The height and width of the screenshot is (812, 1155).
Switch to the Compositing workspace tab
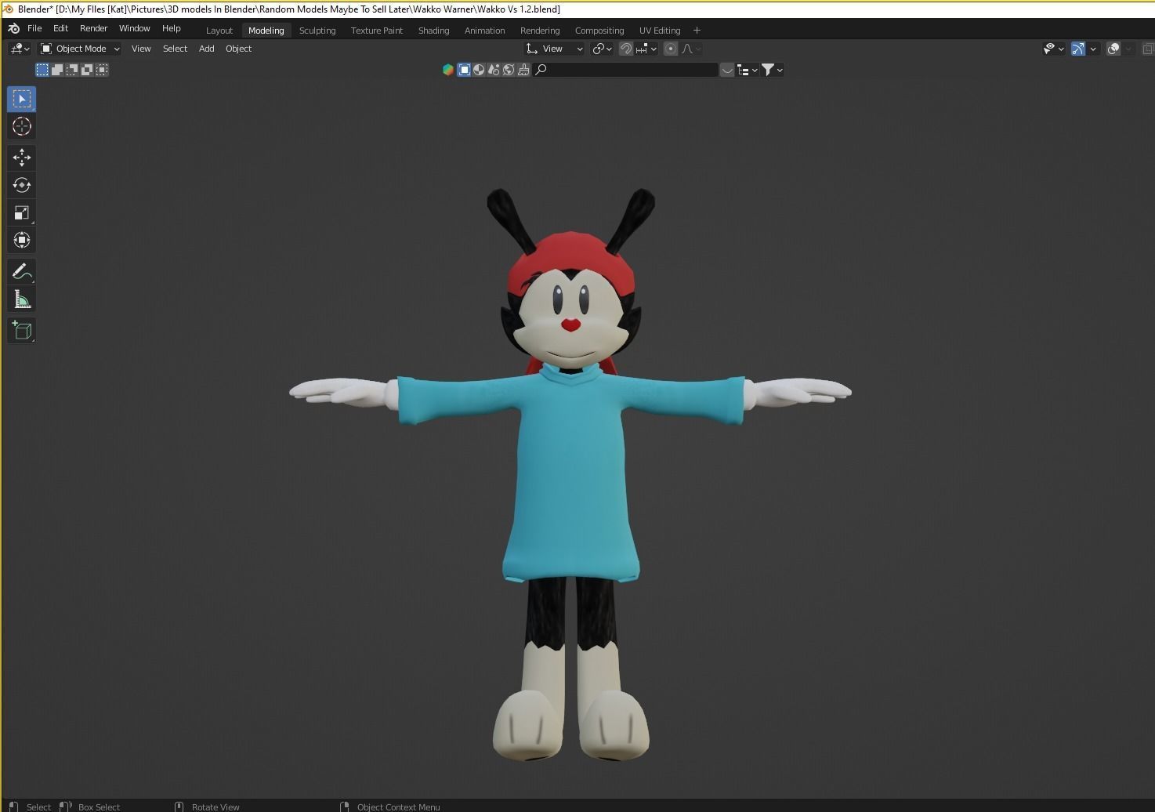point(599,30)
